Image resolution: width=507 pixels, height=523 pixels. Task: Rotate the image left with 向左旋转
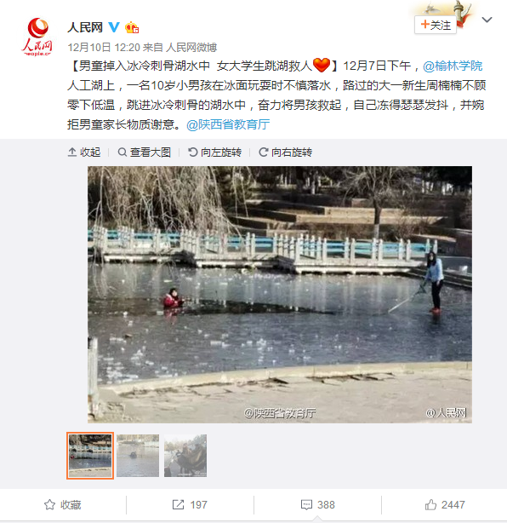[x=215, y=152]
